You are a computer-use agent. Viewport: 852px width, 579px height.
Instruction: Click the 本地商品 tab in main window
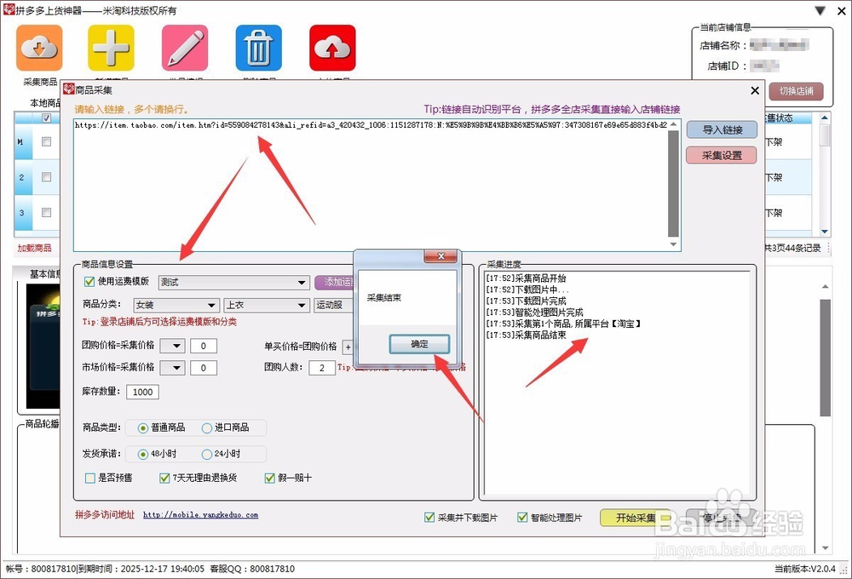pos(44,103)
